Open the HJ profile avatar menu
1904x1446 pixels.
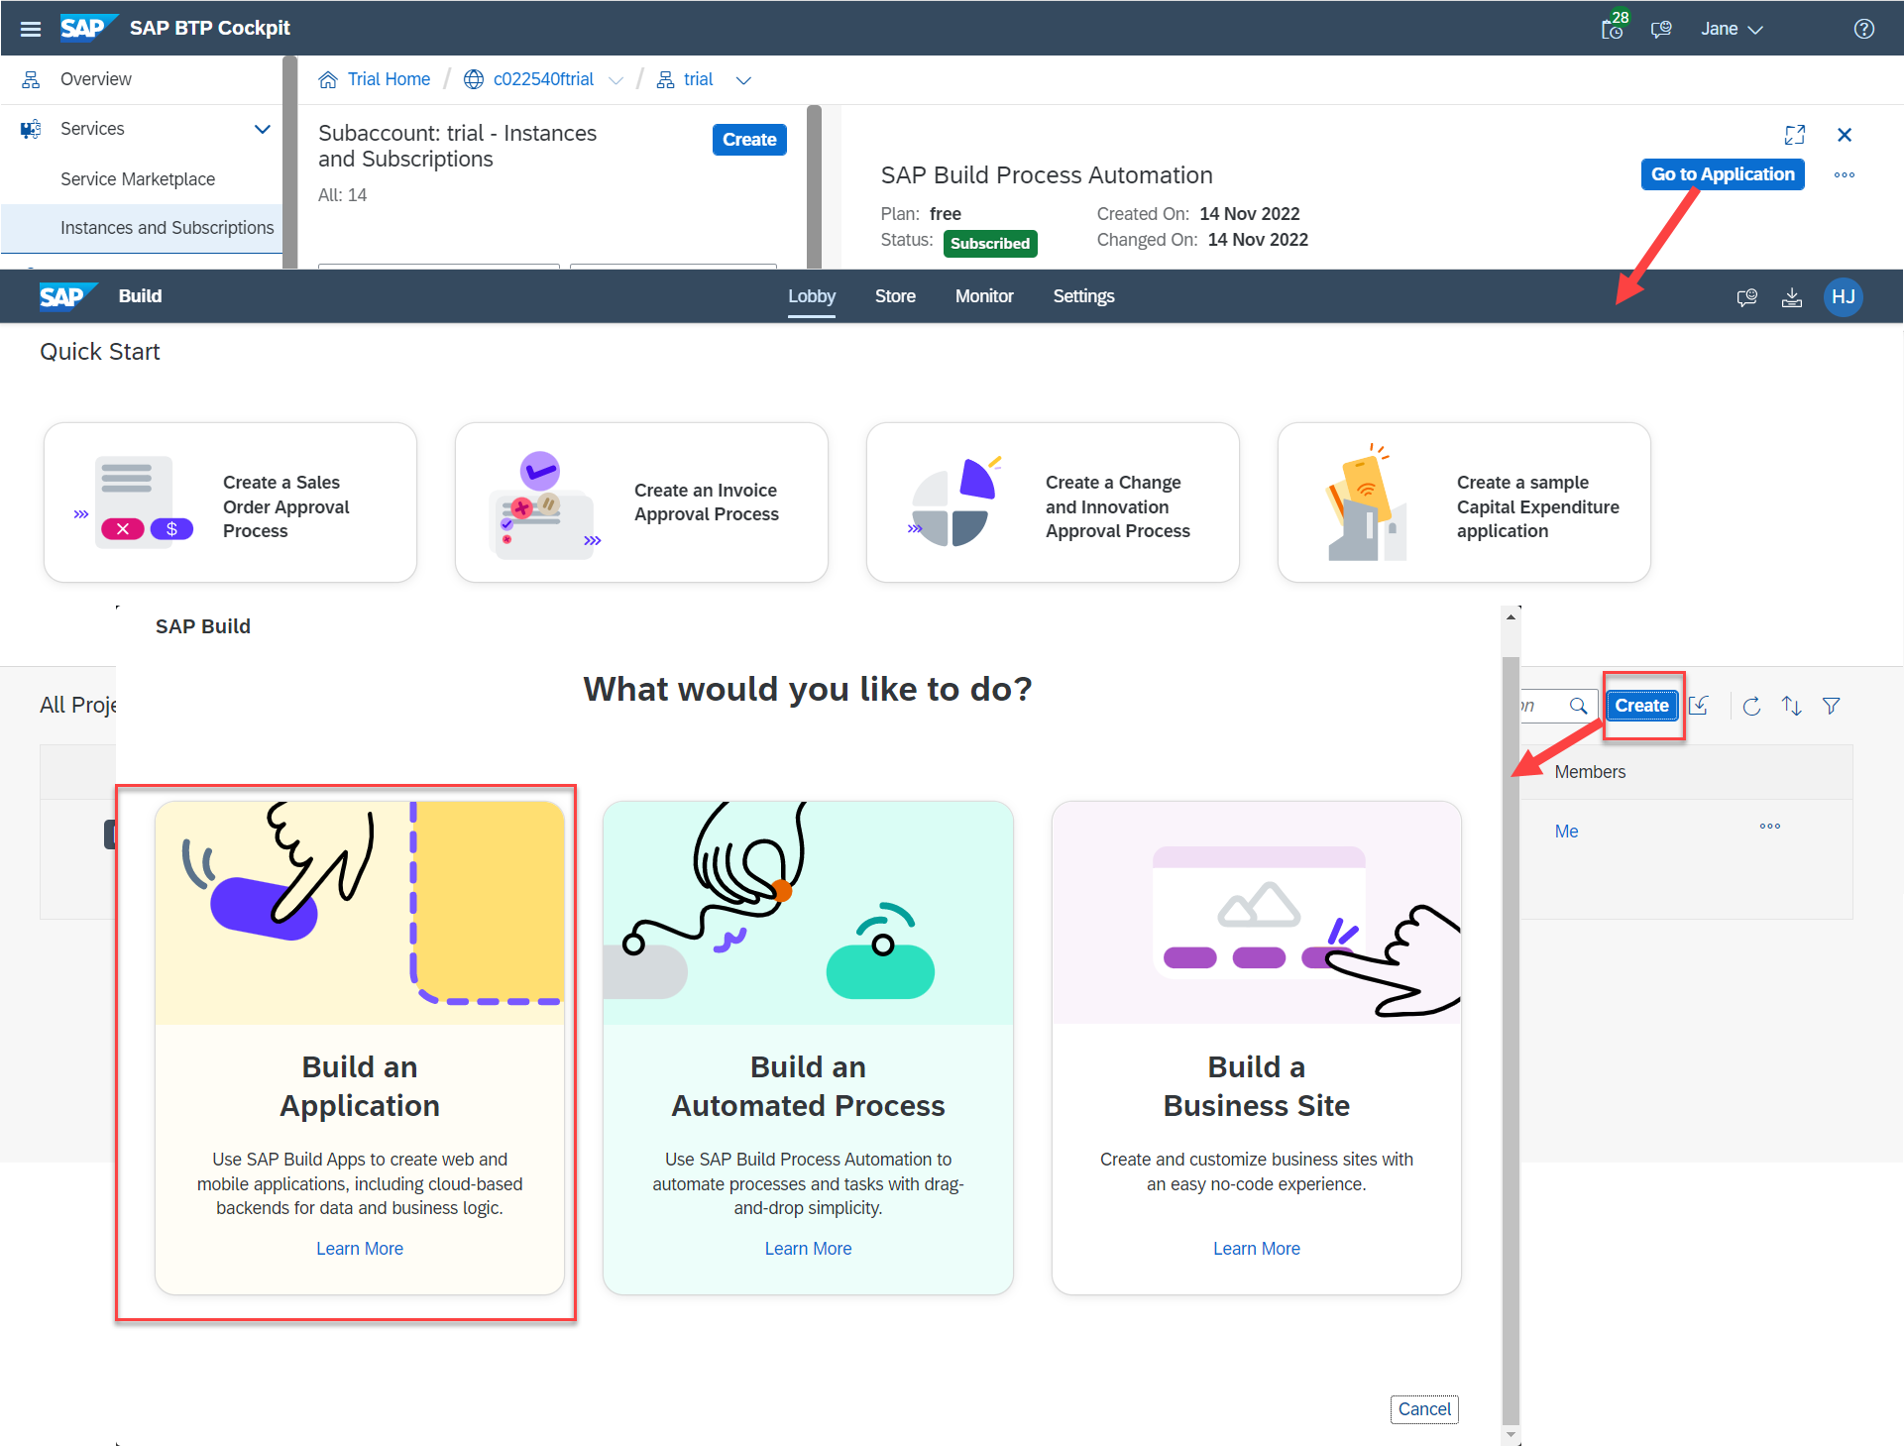click(x=1844, y=296)
